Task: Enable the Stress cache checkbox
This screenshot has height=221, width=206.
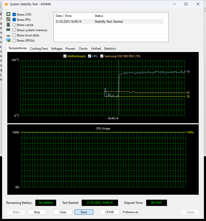Action: 14,25
